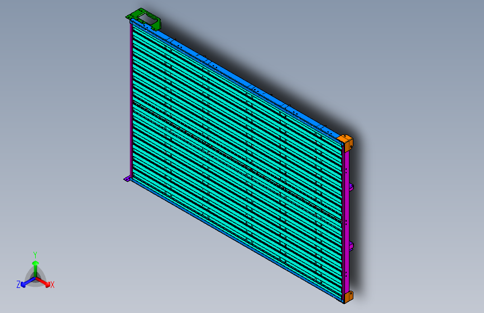Select the small purple foot bracket at left
The height and width of the screenshot is (313, 484).
(127, 179)
